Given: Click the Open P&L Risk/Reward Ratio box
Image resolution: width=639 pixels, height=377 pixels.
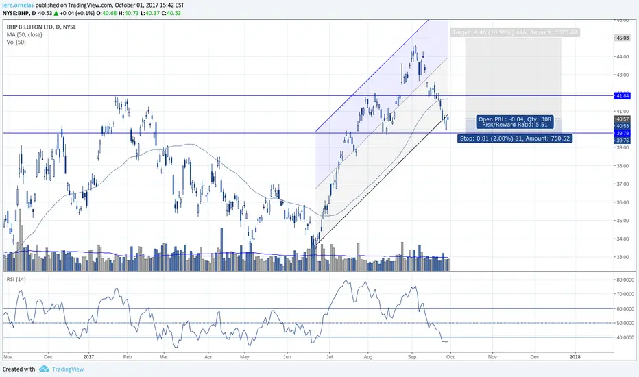Looking at the screenshot, I should pyautogui.click(x=515, y=122).
